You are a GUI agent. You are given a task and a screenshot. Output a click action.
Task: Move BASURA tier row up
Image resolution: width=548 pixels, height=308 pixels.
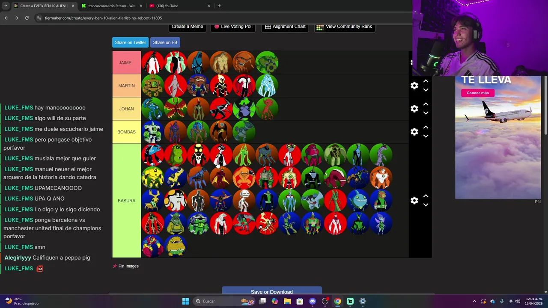(x=426, y=196)
